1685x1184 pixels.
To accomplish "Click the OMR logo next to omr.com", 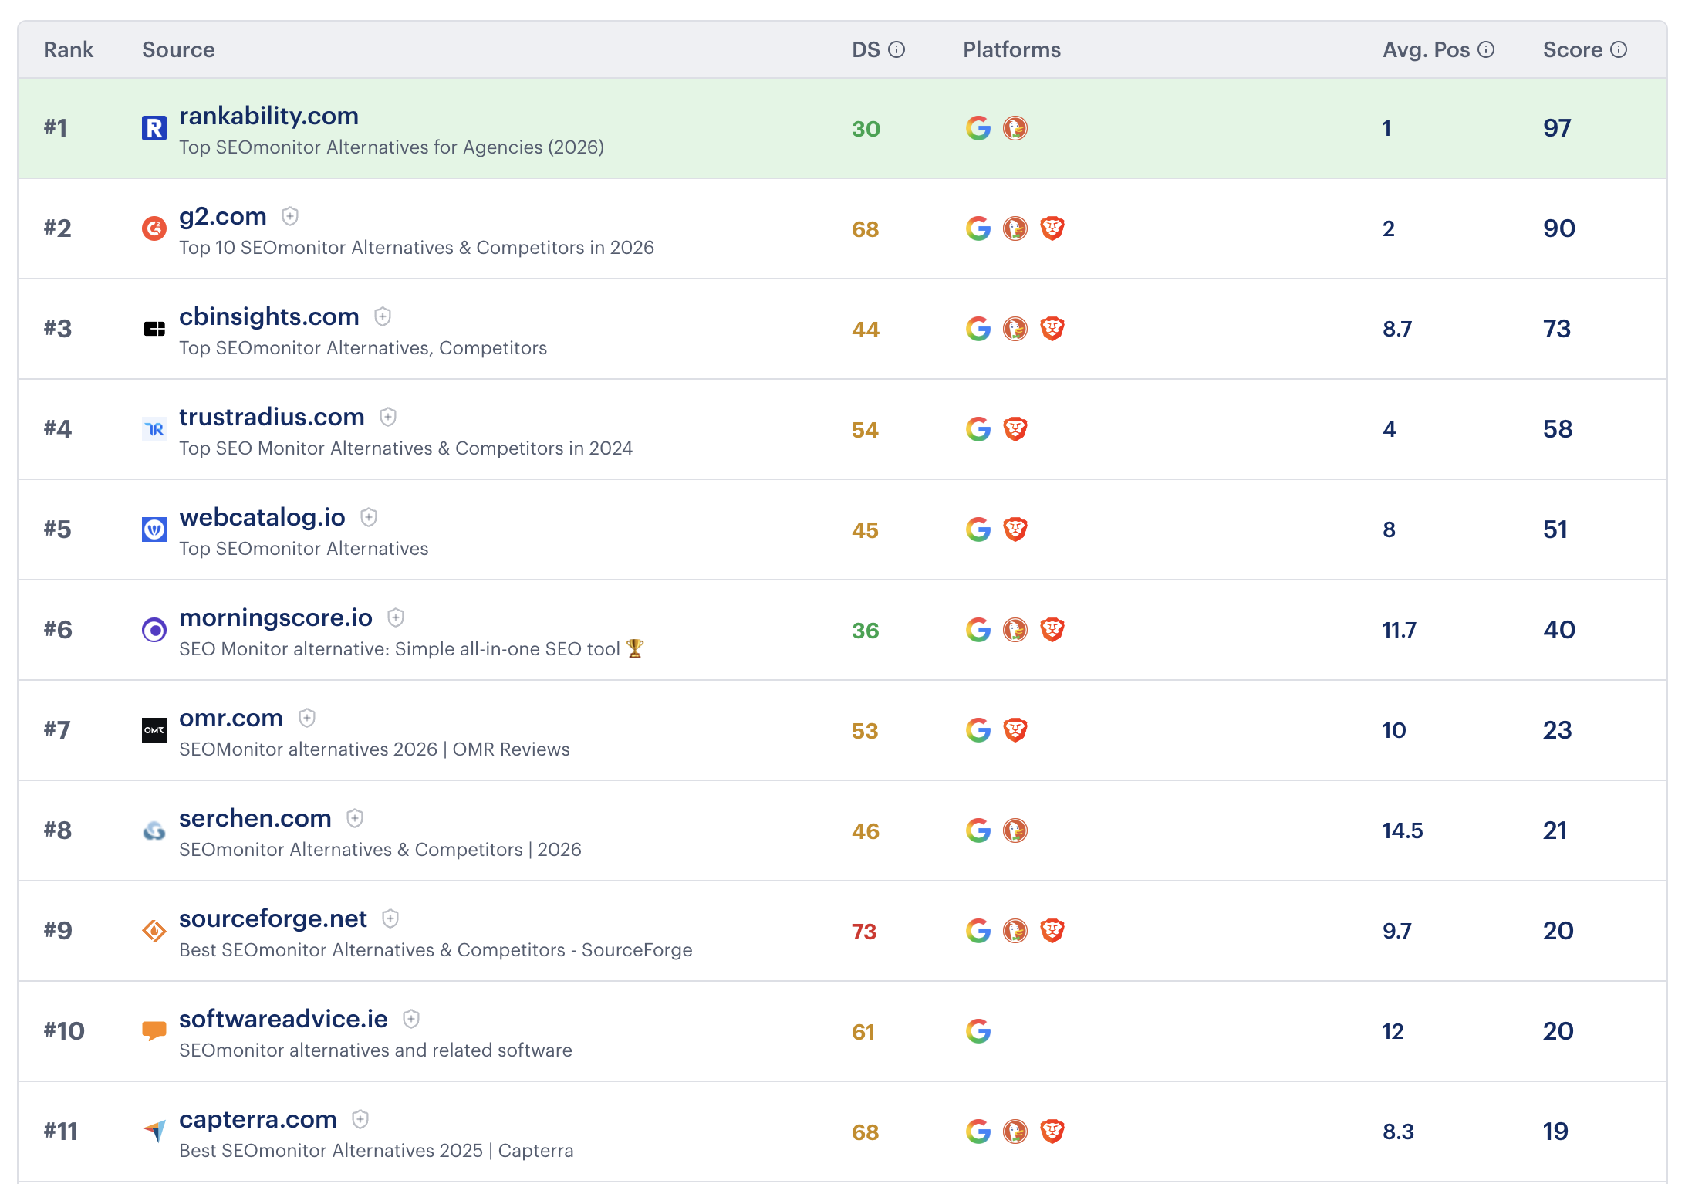I will (x=154, y=730).
